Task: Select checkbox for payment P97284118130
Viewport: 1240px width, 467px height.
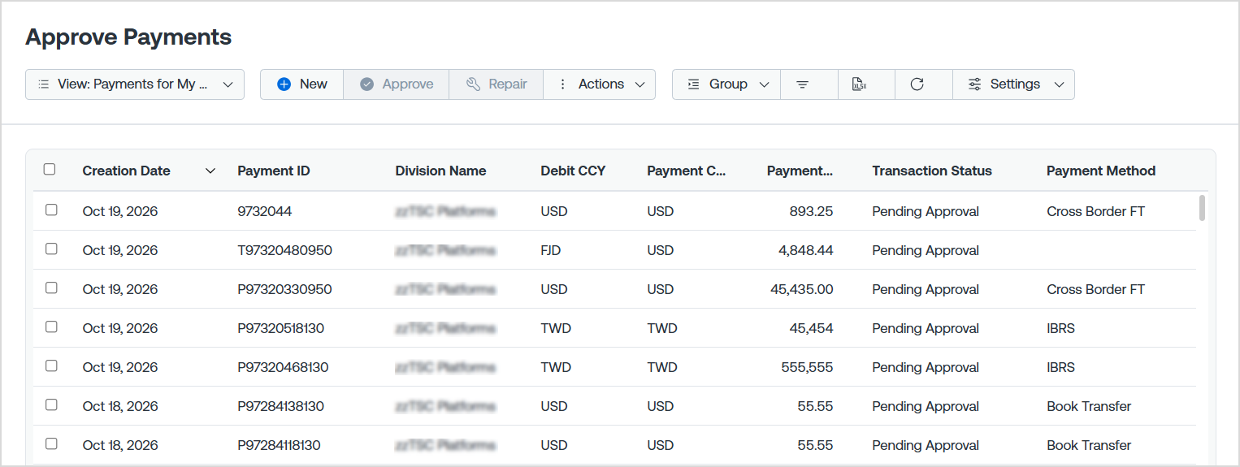Action: pos(51,443)
